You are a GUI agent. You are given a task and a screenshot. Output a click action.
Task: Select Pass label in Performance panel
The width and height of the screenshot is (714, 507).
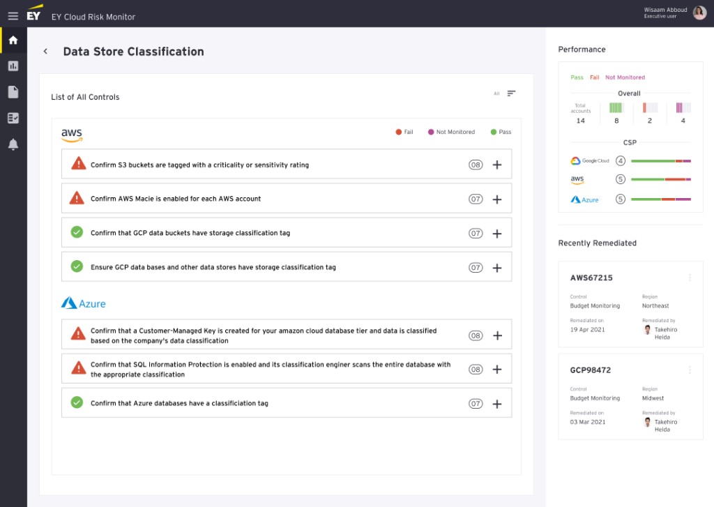point(577,77)
